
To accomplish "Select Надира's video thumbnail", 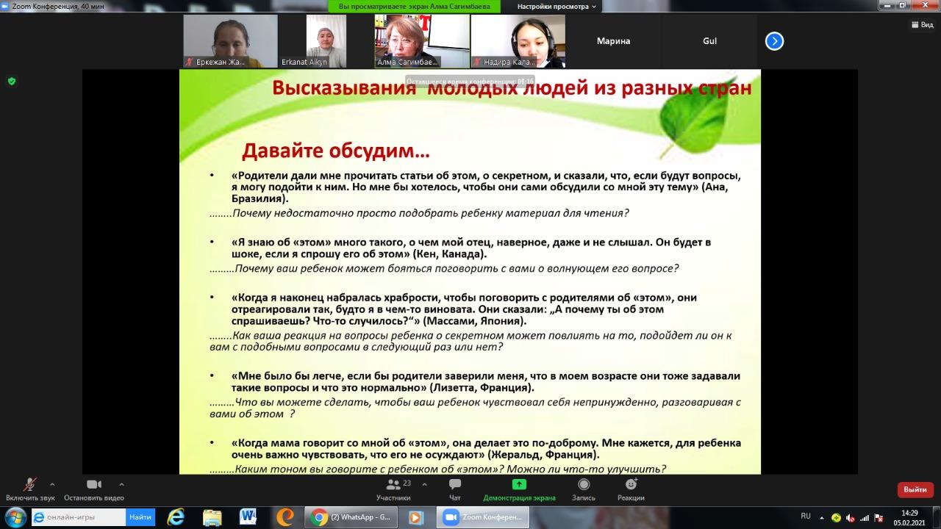I will pos(518,41).
